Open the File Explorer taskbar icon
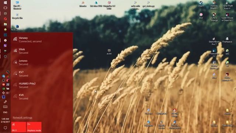236x133 pixels. [x=5, y=24]
